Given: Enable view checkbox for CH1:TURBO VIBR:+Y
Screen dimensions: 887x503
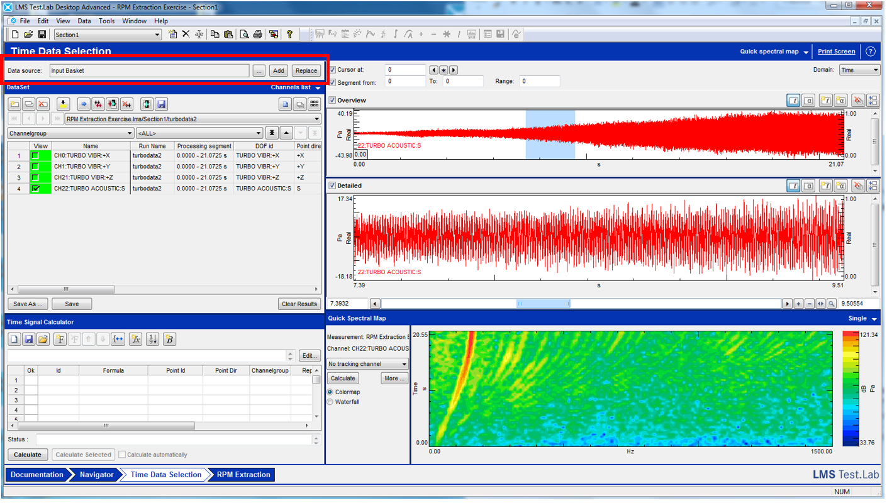Looking at the screenshot, I should click(x=35, y=167).
